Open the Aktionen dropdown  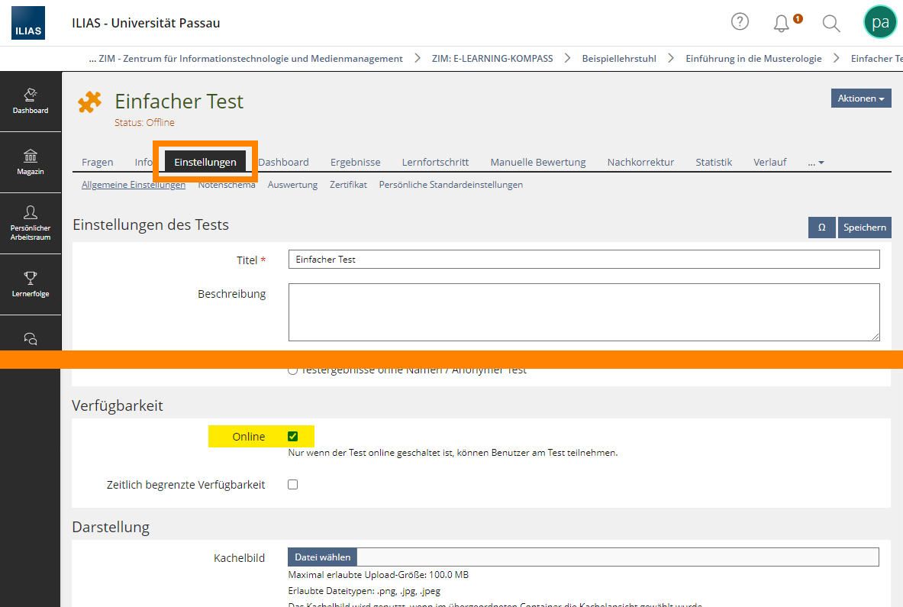tap(861, 98)
